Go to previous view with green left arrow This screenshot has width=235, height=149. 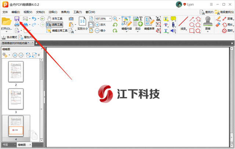click(43, 19)
